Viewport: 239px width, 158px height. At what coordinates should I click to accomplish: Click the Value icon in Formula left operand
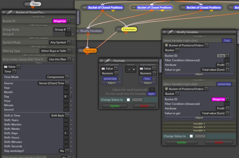[103, 69]
